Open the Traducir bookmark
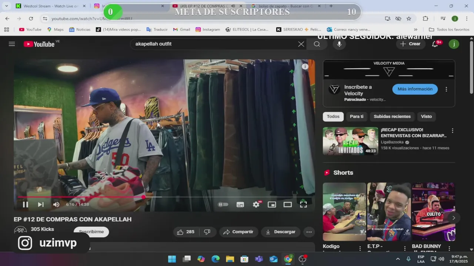Image resolution: width=474 pixels, height=266 pixels. (x=157, y=30)
